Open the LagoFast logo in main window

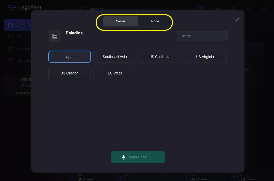pyautogui.click(x=25, y=8)
